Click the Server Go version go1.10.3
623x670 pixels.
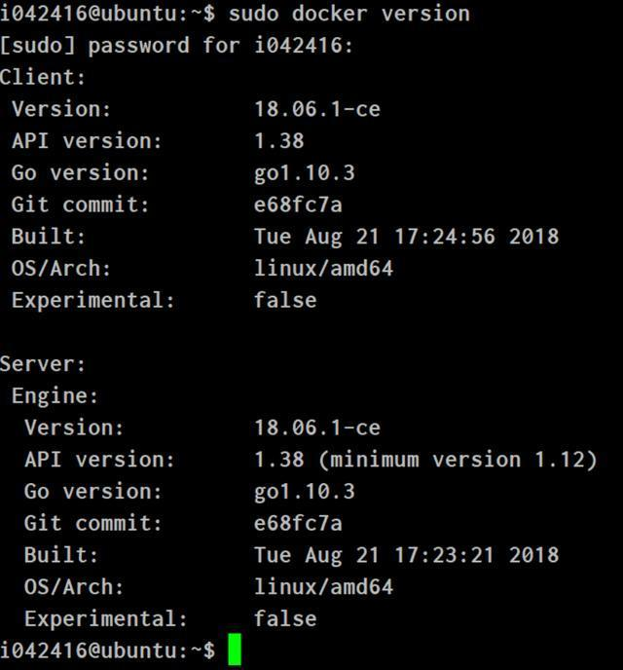[305, 493]
